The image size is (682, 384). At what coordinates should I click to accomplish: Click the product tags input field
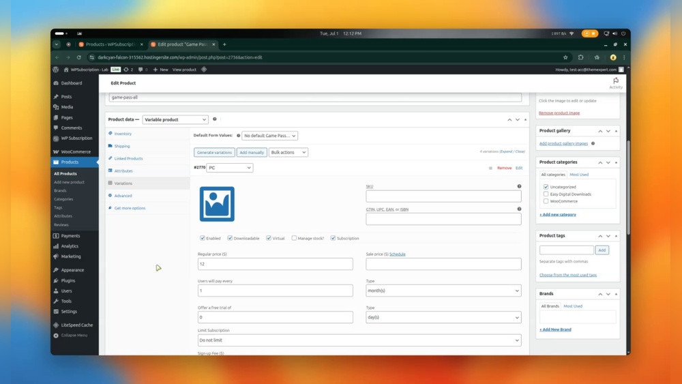[566, 250]
